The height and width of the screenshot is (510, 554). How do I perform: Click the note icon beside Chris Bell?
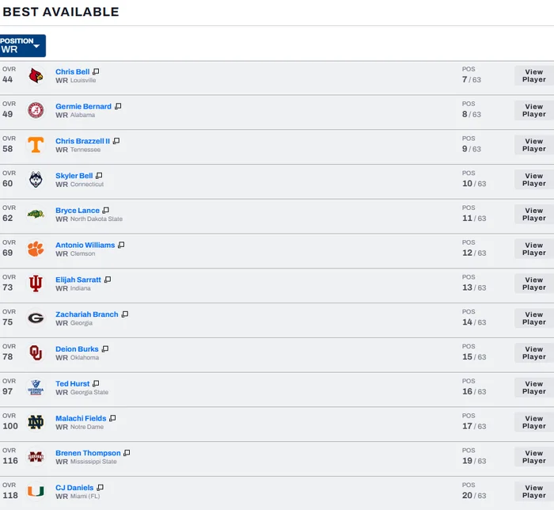coord(96,72)
